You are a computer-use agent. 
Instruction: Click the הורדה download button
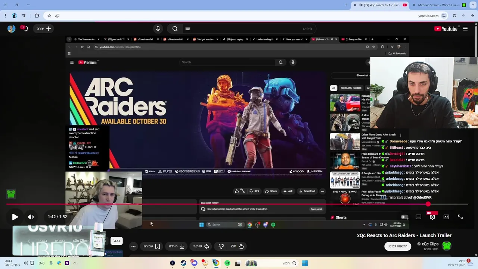coord(177,246)
